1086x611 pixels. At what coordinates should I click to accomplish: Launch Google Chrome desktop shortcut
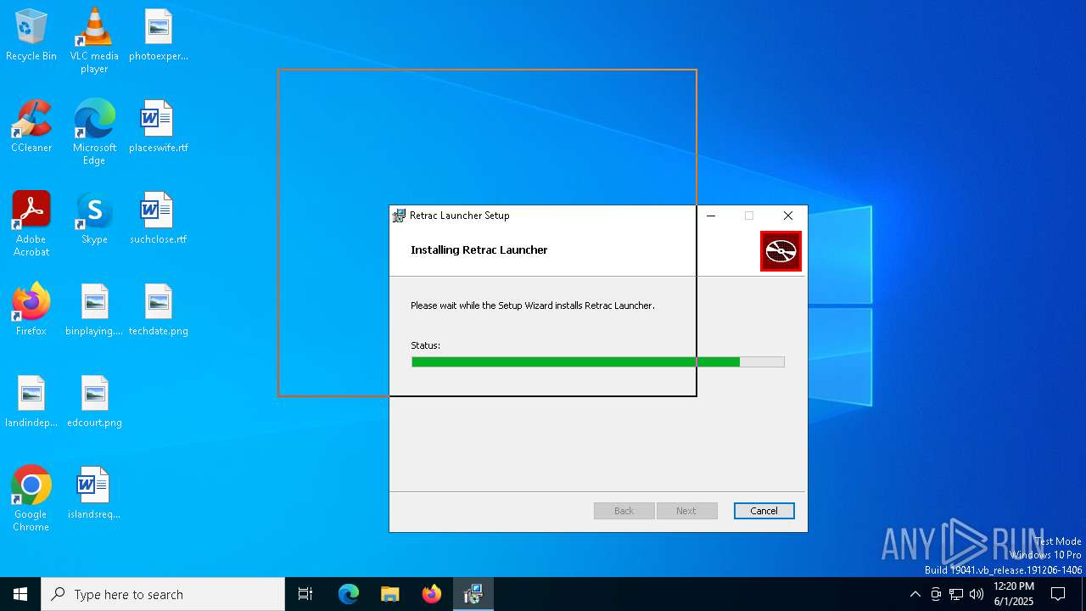point(31,499)
